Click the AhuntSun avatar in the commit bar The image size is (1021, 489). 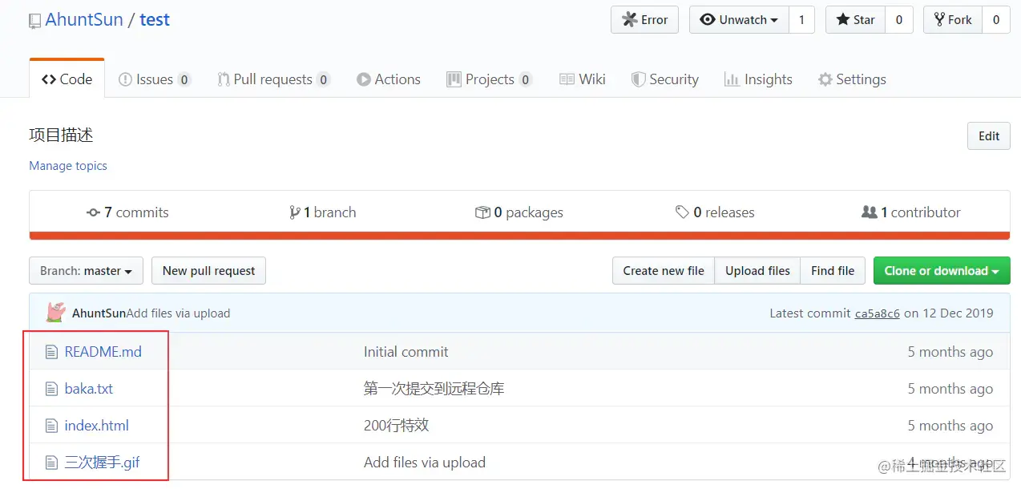55,313
